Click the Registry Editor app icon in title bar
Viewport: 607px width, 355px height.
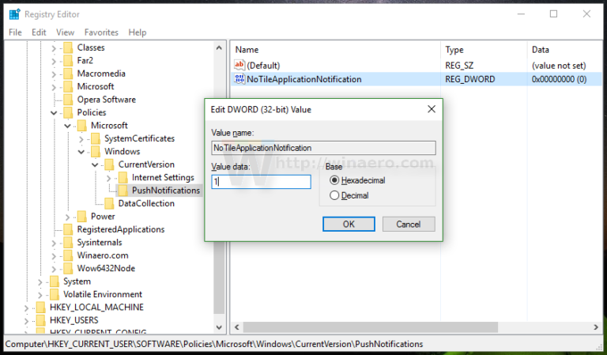(x=13, y=13)
